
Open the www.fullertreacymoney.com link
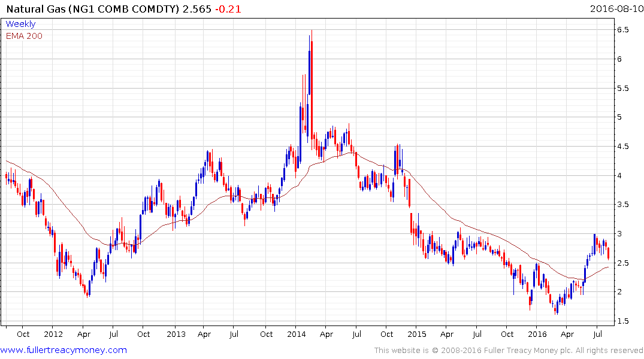tap(64, 350)
